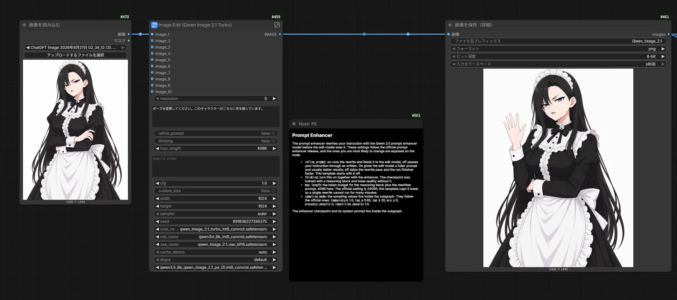Click アップロードするファイルを選択 button
Image resolution: width=677 pixels, height=300 pixels.
pyautogui.click(x=75, y=55)
